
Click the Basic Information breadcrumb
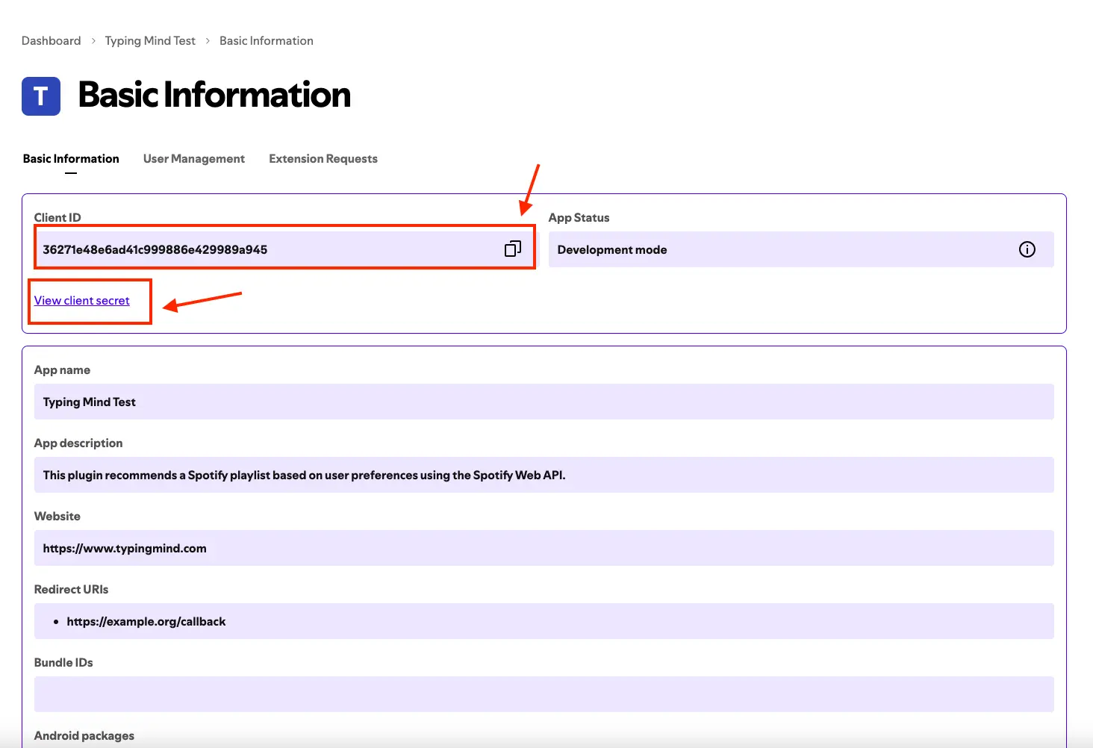(267, 41)
